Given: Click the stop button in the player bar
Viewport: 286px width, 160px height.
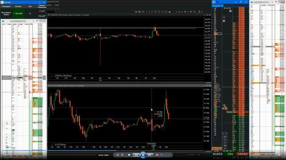Looking at the screenshot, I should (129, 155).
